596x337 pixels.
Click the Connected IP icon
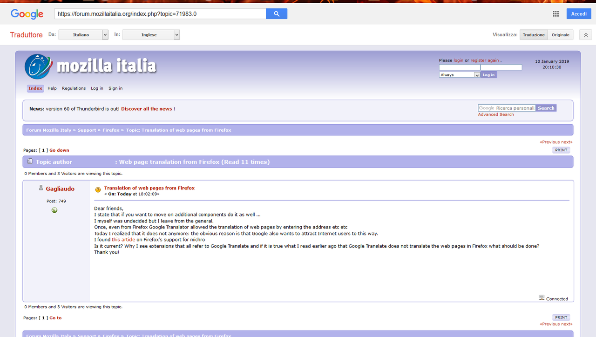click(542, 297)
